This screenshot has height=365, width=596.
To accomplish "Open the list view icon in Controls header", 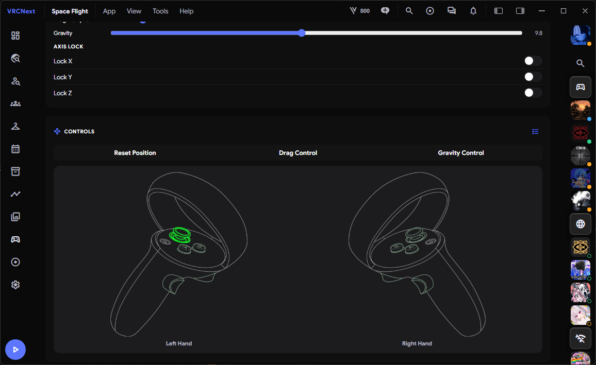I will (x=535, y=132).
